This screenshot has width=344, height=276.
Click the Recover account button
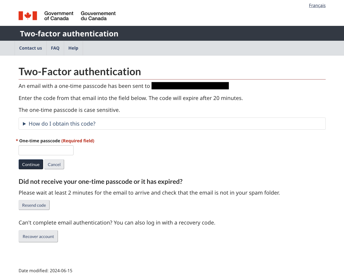(x=38, y=236)
